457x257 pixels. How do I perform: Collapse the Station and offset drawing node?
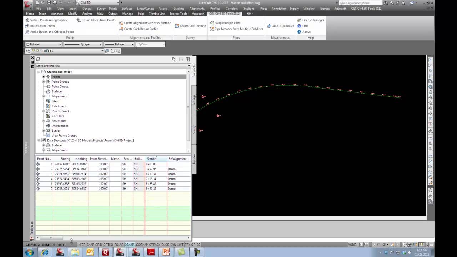[x=39, y=72]
